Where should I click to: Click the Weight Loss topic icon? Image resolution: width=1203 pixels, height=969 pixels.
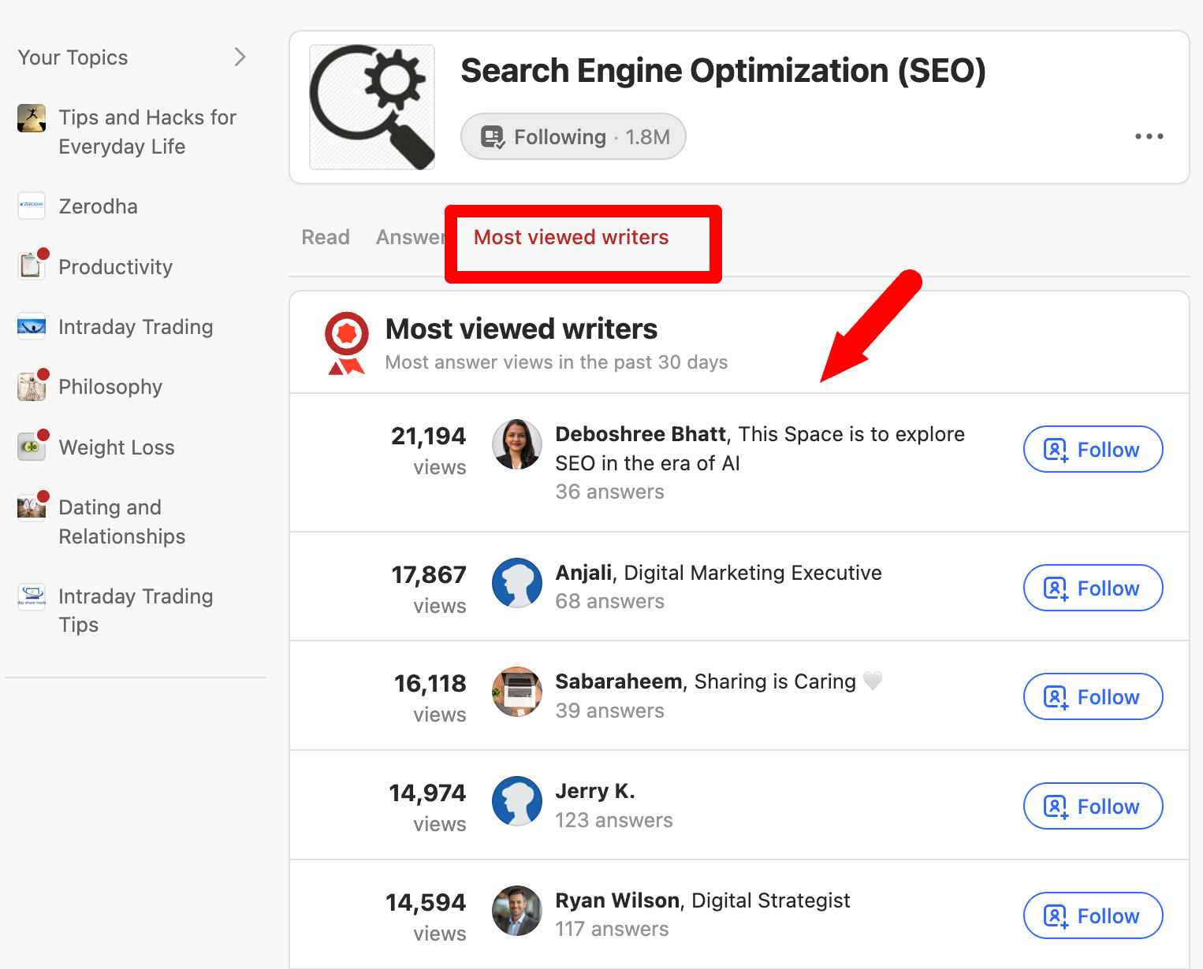[x=32, y=447]
